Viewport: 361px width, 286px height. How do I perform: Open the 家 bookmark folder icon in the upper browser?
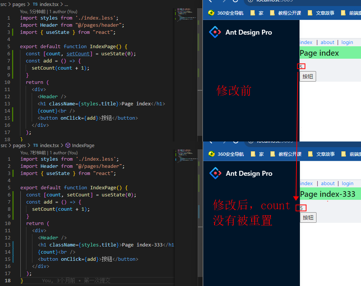253,13
